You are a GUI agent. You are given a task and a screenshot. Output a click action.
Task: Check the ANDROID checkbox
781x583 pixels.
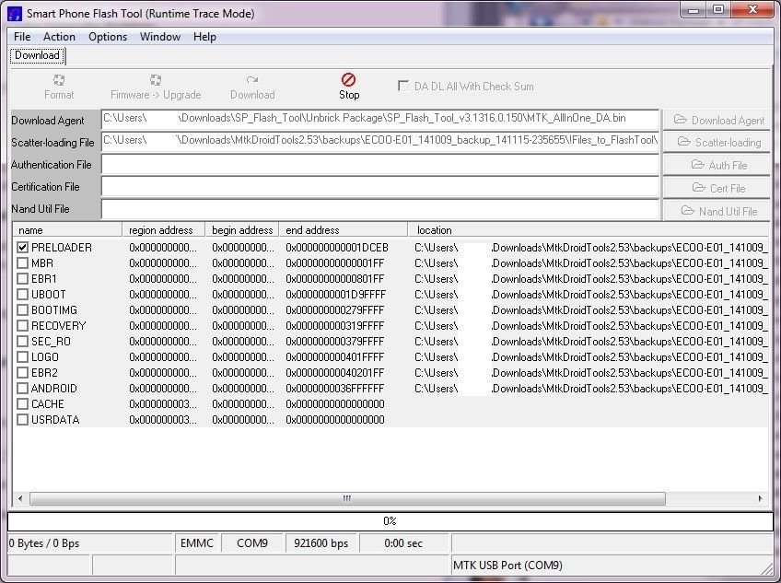pos(22,388)
